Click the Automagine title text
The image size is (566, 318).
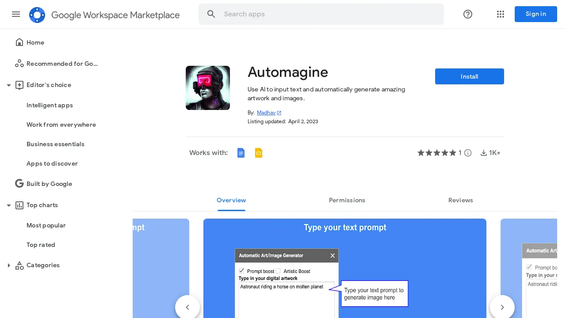[288, 72]
